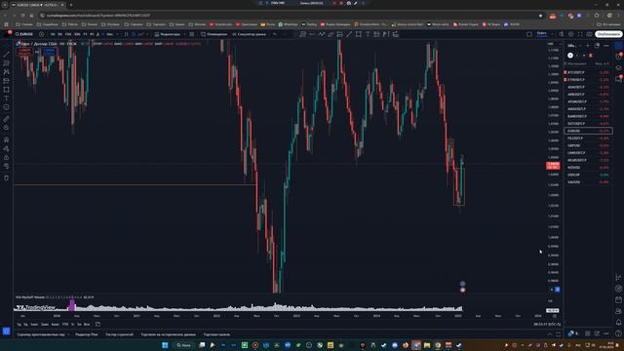Undo the last chart action
Viewport: 624px width, 351px height.
pos(275,34)
